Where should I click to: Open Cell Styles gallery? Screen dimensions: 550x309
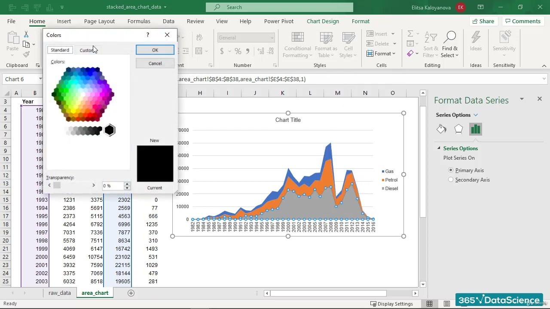(x=348, y=45)
